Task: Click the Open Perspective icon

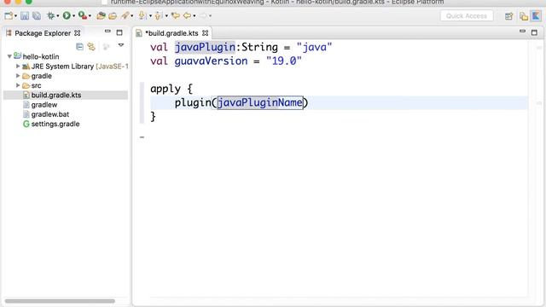Action: (x=509, y=16)
